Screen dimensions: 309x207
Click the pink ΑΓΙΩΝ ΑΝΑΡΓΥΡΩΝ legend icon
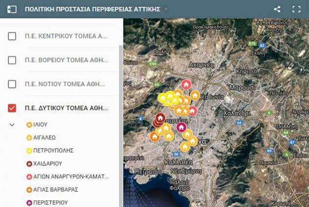point(29,177)
